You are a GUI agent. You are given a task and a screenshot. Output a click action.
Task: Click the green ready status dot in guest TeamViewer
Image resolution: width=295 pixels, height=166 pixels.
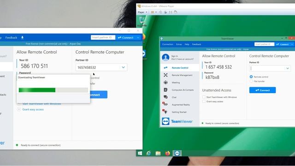point(203,123)
